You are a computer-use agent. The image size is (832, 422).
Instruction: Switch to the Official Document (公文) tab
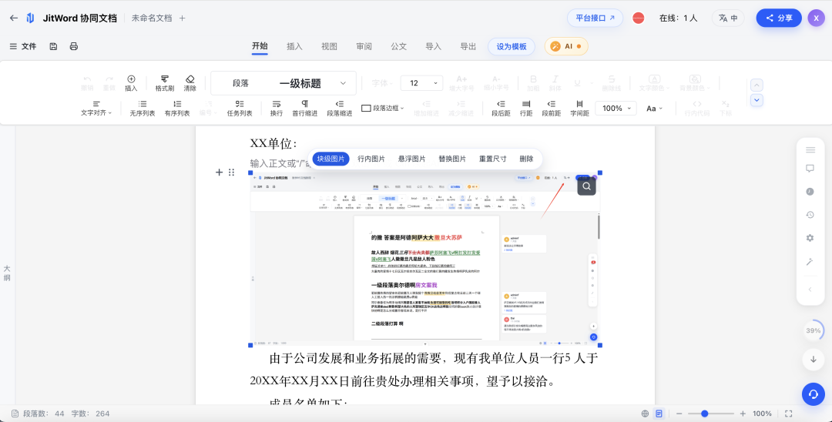tap(398, 46)
